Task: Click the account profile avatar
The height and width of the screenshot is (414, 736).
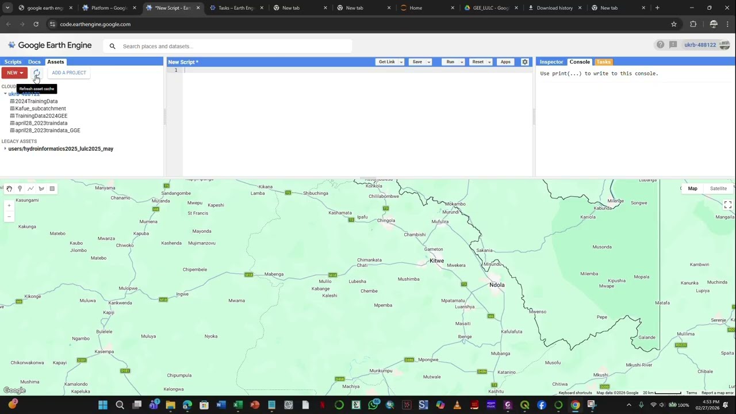Action: pos(724,45)
